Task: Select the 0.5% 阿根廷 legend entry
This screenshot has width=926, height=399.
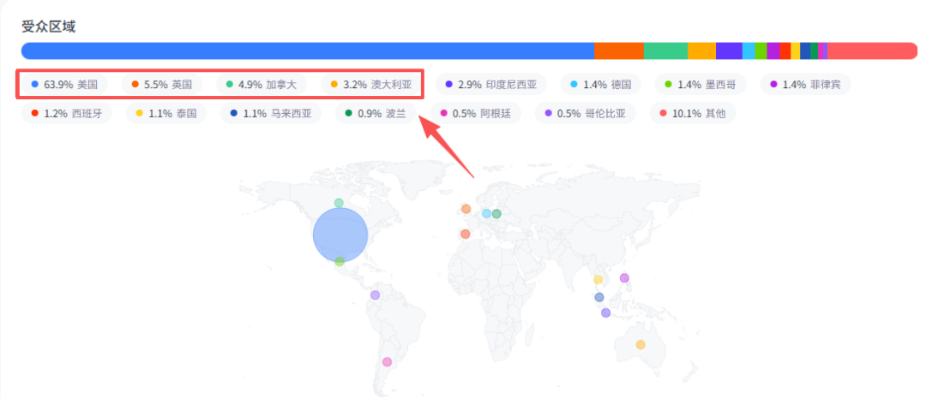Action: 475,114
